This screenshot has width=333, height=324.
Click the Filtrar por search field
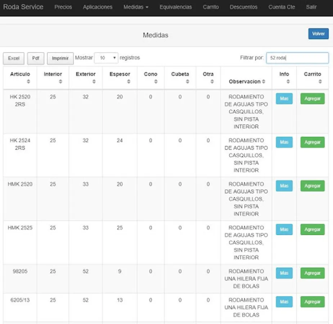[x=297, y=58]
